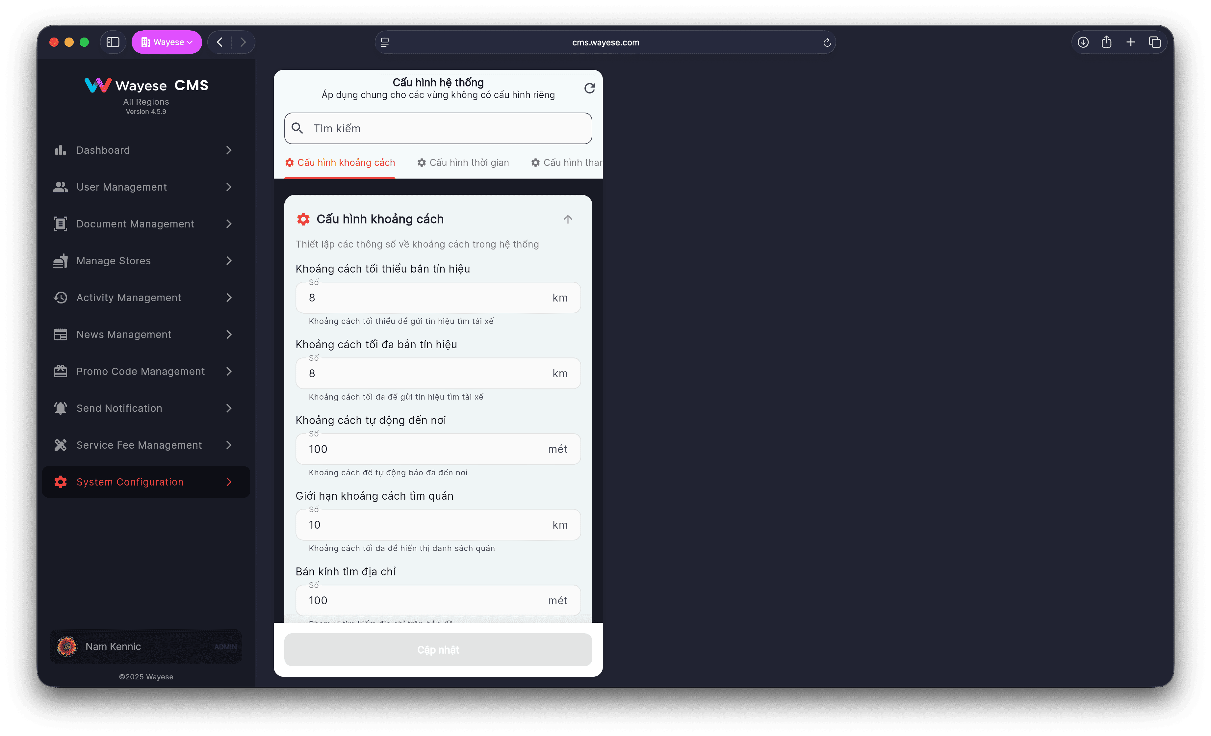Click the Safari sidebar toggle icon
1211x736 pixels.
(x=113, y=42)
